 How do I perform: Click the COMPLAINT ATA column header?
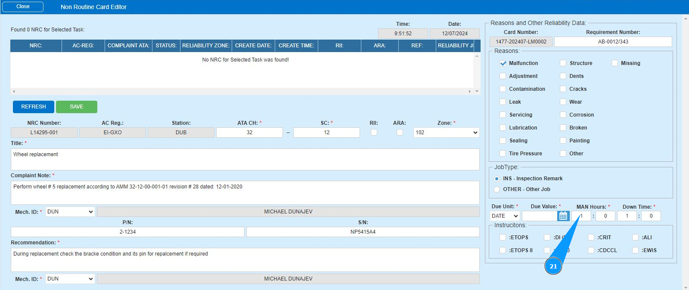point(128,46)
